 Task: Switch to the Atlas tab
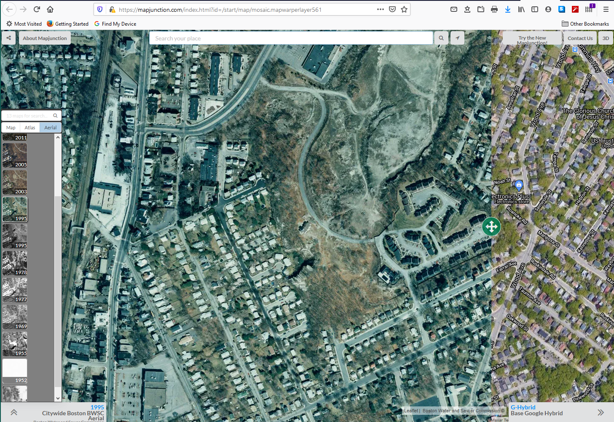point(29,127)
